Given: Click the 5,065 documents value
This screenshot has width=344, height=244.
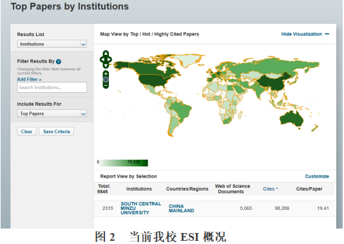Looking at the screenshot, I should (x=245, y=208).
